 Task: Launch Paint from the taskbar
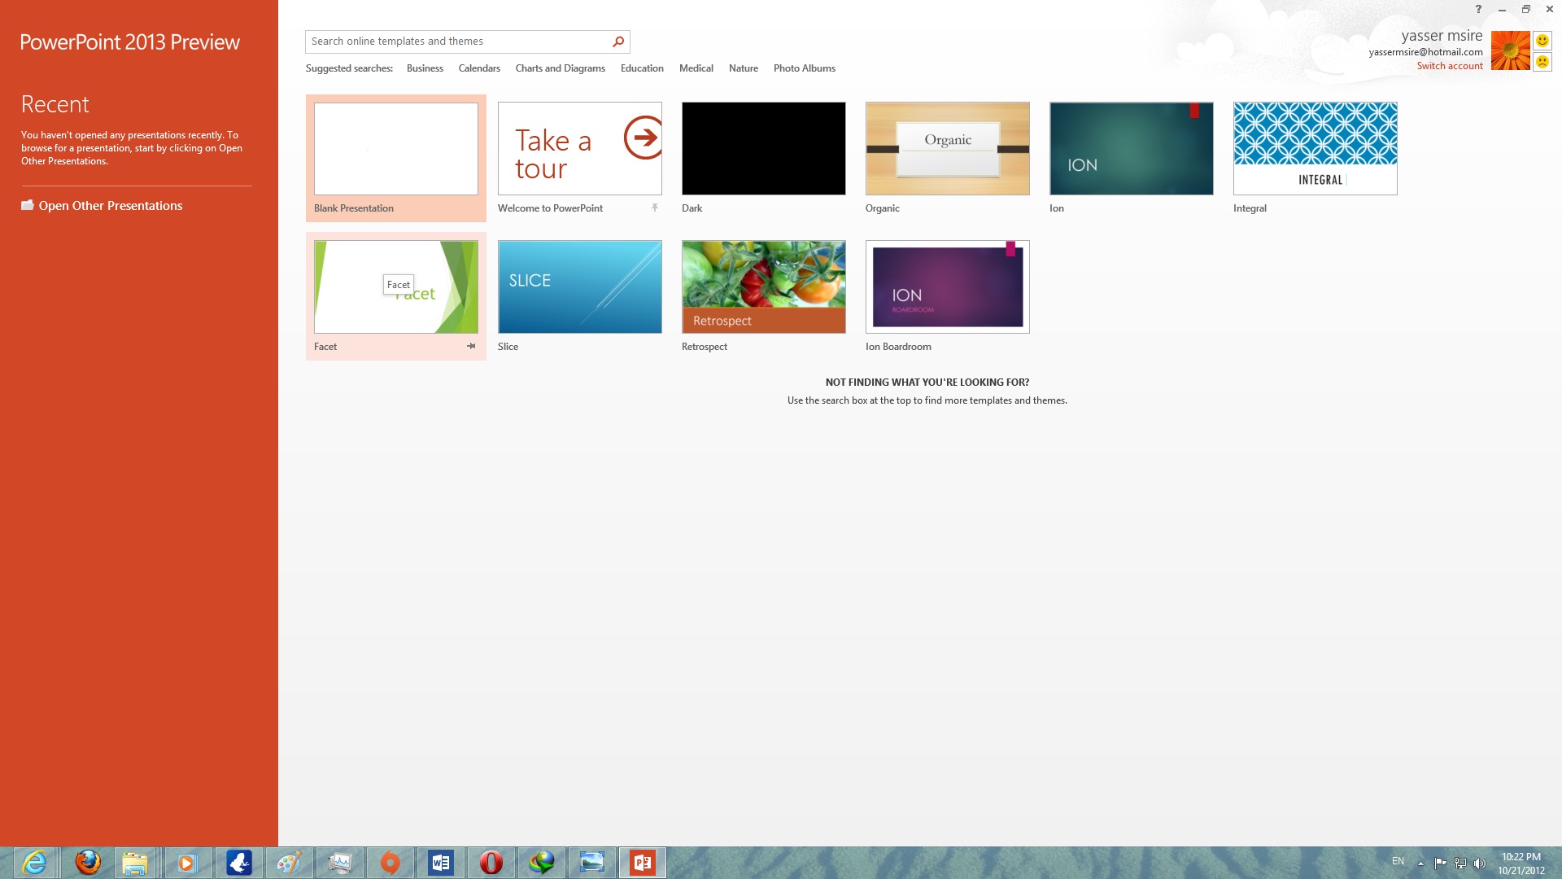coord(290,863)
